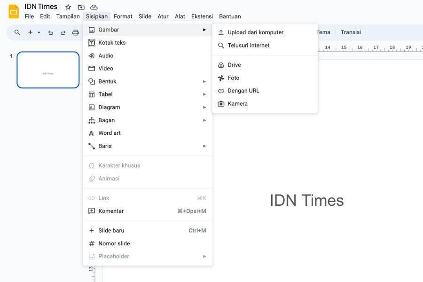Image resolution: width=423 pixels, height=282 pixels.
Task: Add a new slide with plus icon
Action: pyautogui.click(x=31, y=32)
